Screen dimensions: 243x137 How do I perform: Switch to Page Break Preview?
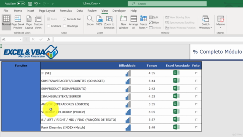click(x=18, y=22)
